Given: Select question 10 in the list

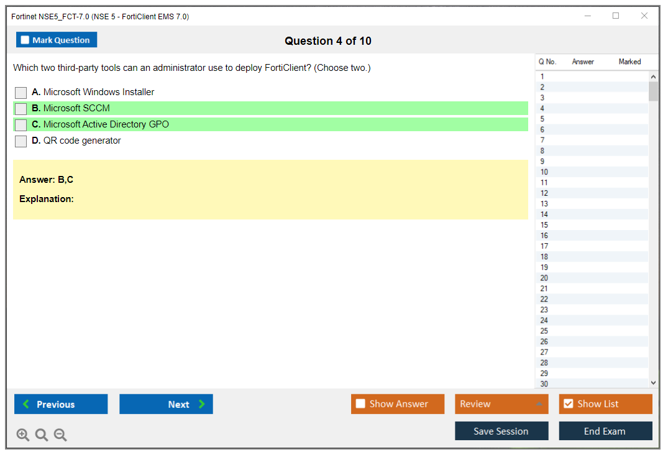Looking at the screenshot, I should [x=544, y=172].
